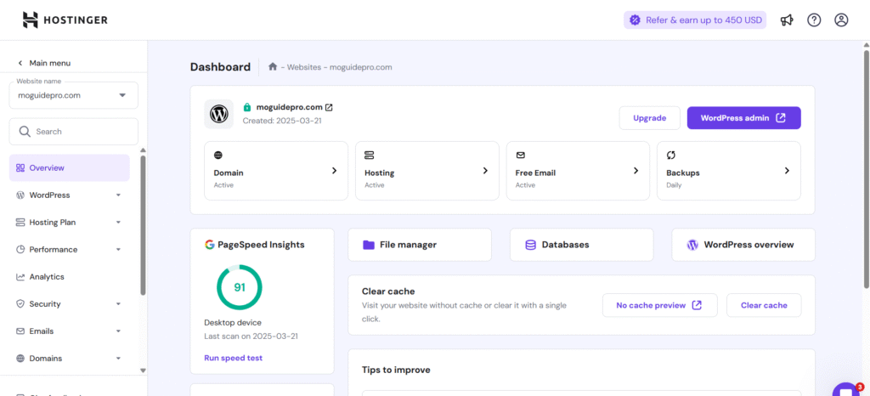
Task: Click the Emails envelope icon in sidebar
Action: pos(20,331)
